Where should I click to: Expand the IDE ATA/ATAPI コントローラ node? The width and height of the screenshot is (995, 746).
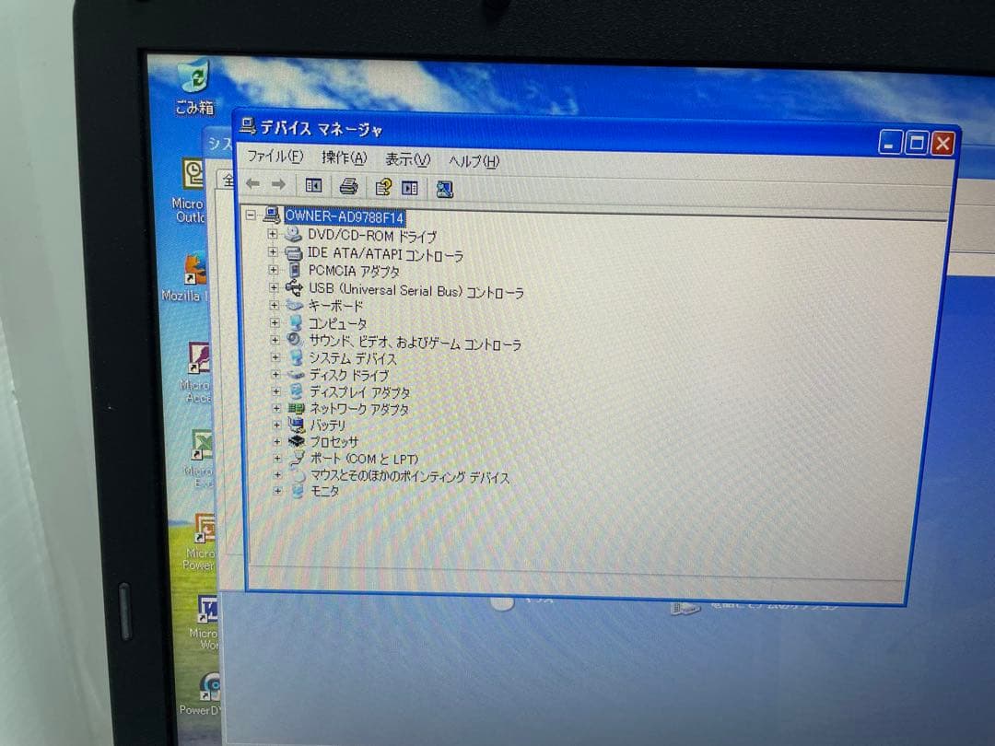[273, 251]
